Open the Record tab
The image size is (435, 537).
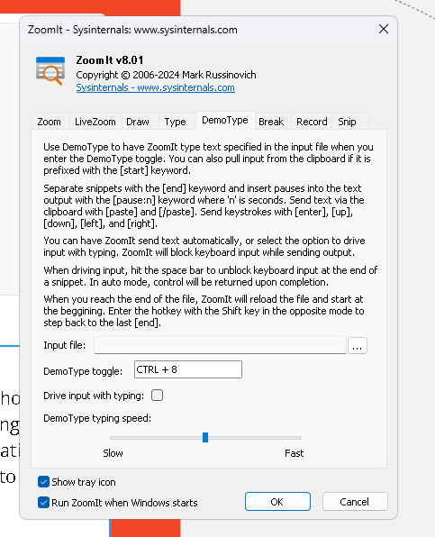point(312,122)
